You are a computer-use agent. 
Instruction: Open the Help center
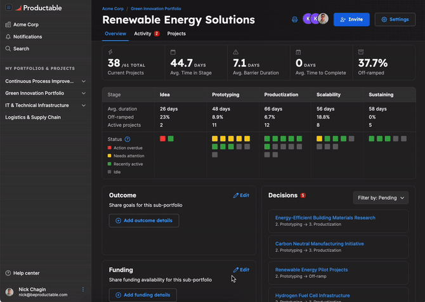(x=26, y=273)
